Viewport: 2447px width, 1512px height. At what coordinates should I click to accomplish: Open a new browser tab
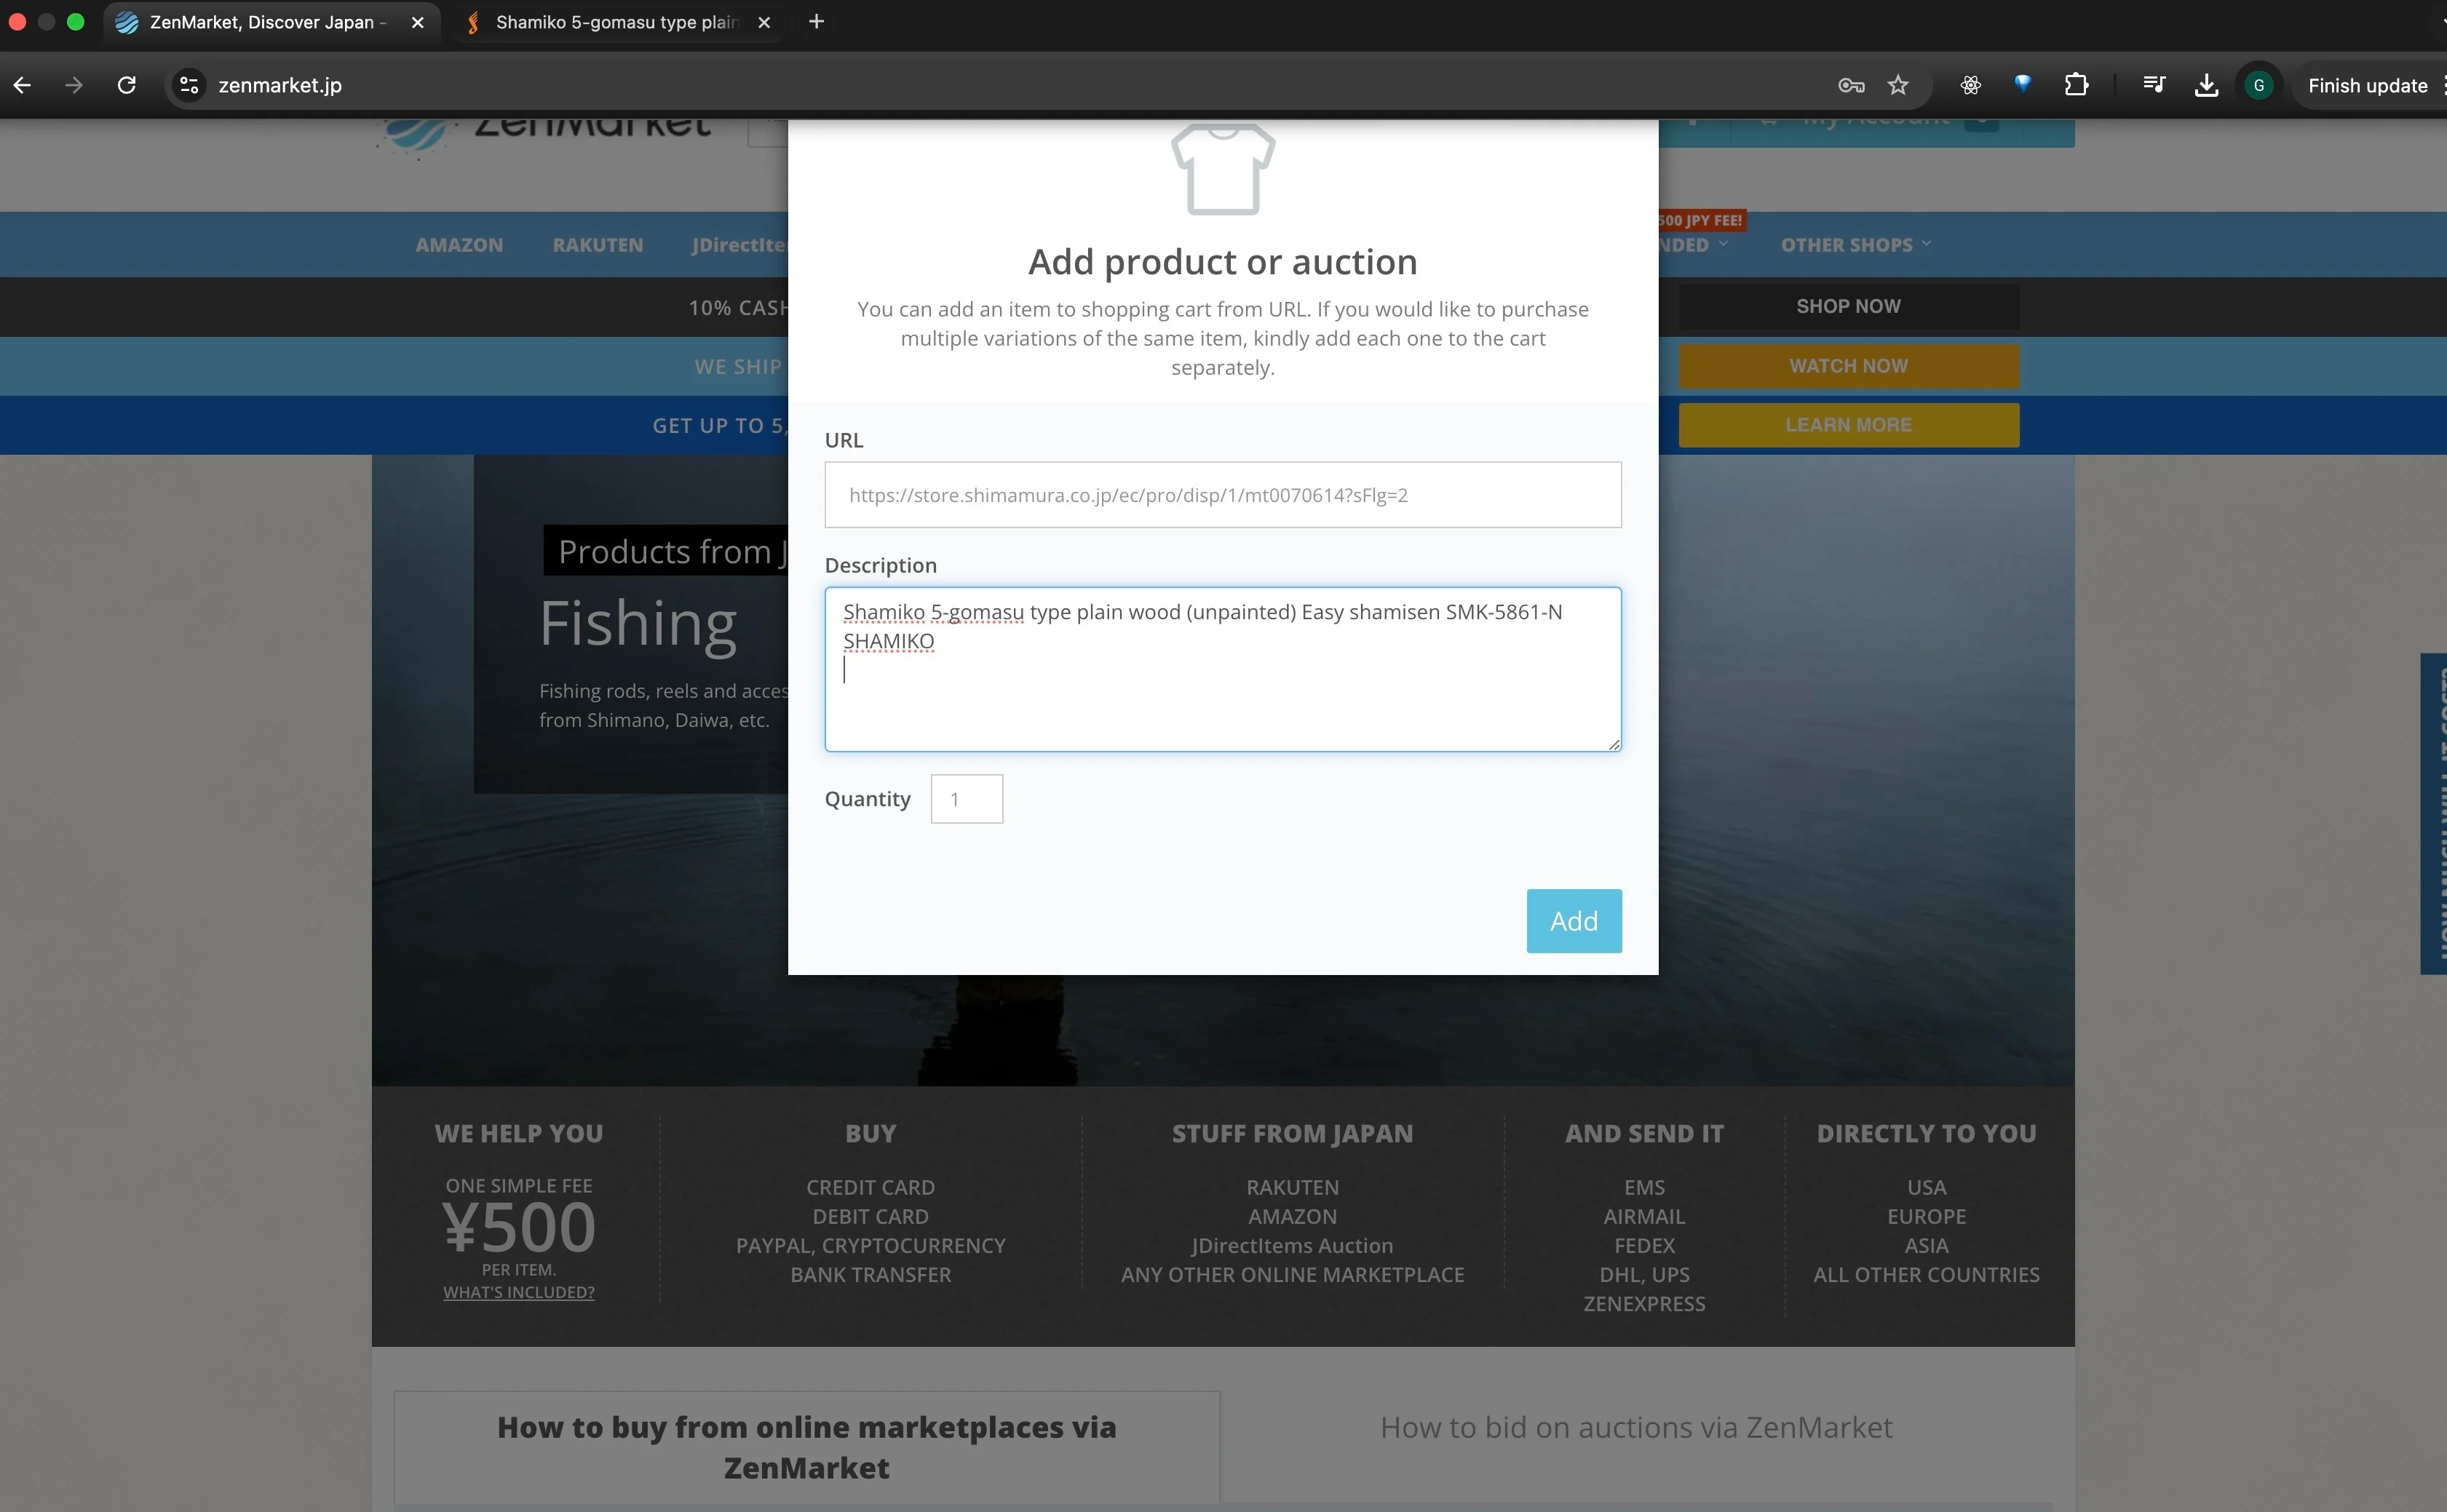tap(816, 22)
